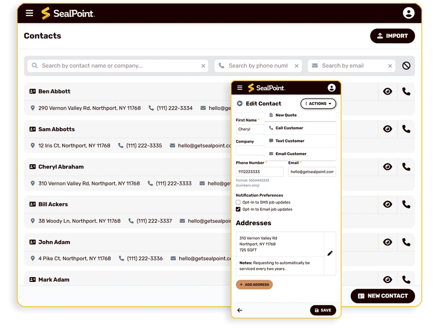This screenshot has width=439, height=329.
Task: Click the Email field in Edit Contact
Action: (x=312, y=172)
